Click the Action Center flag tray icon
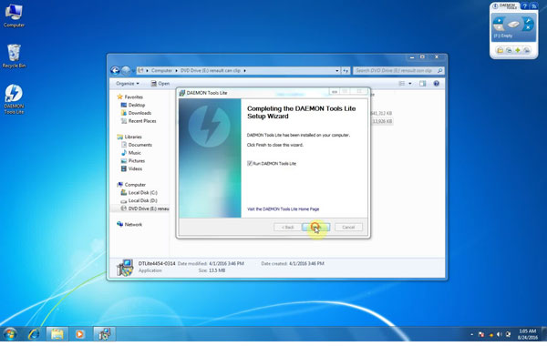 click(x=481, y=334)
